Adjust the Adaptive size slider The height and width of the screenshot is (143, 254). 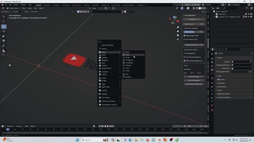pyautogui.click(x=194, y=32)
